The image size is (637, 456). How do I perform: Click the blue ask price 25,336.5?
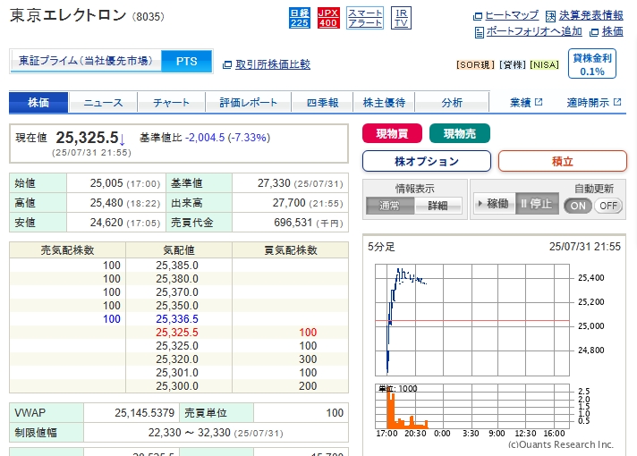[177, 319]
